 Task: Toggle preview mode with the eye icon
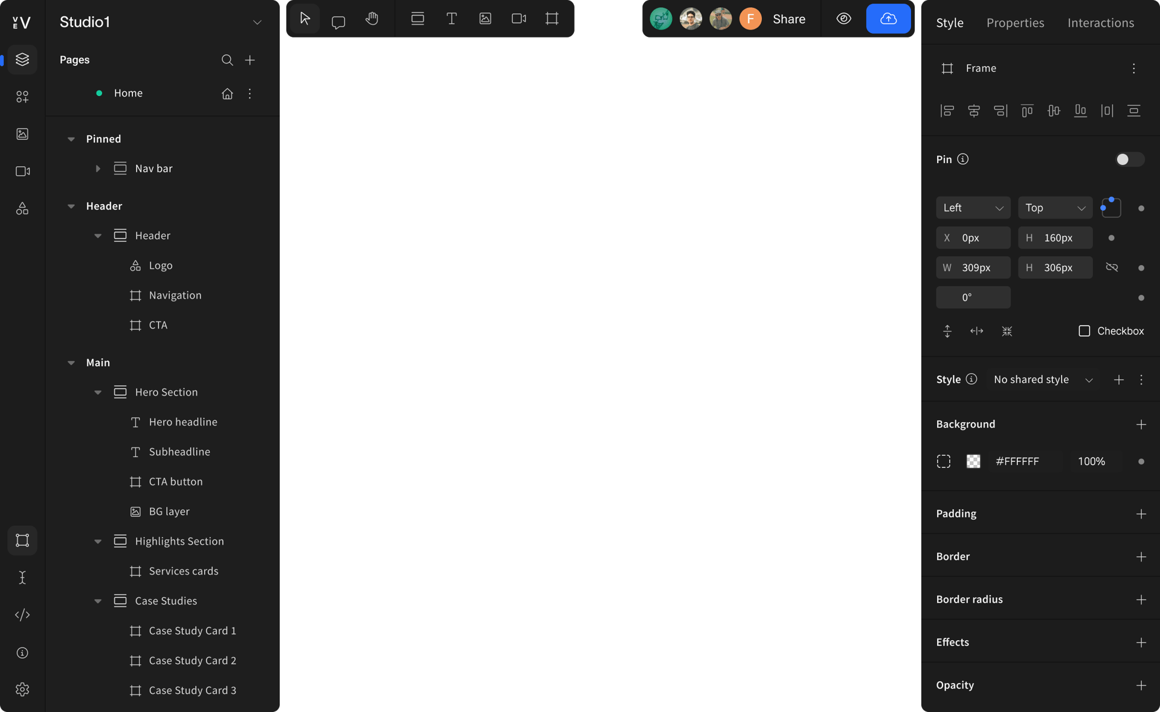(843, 19)
